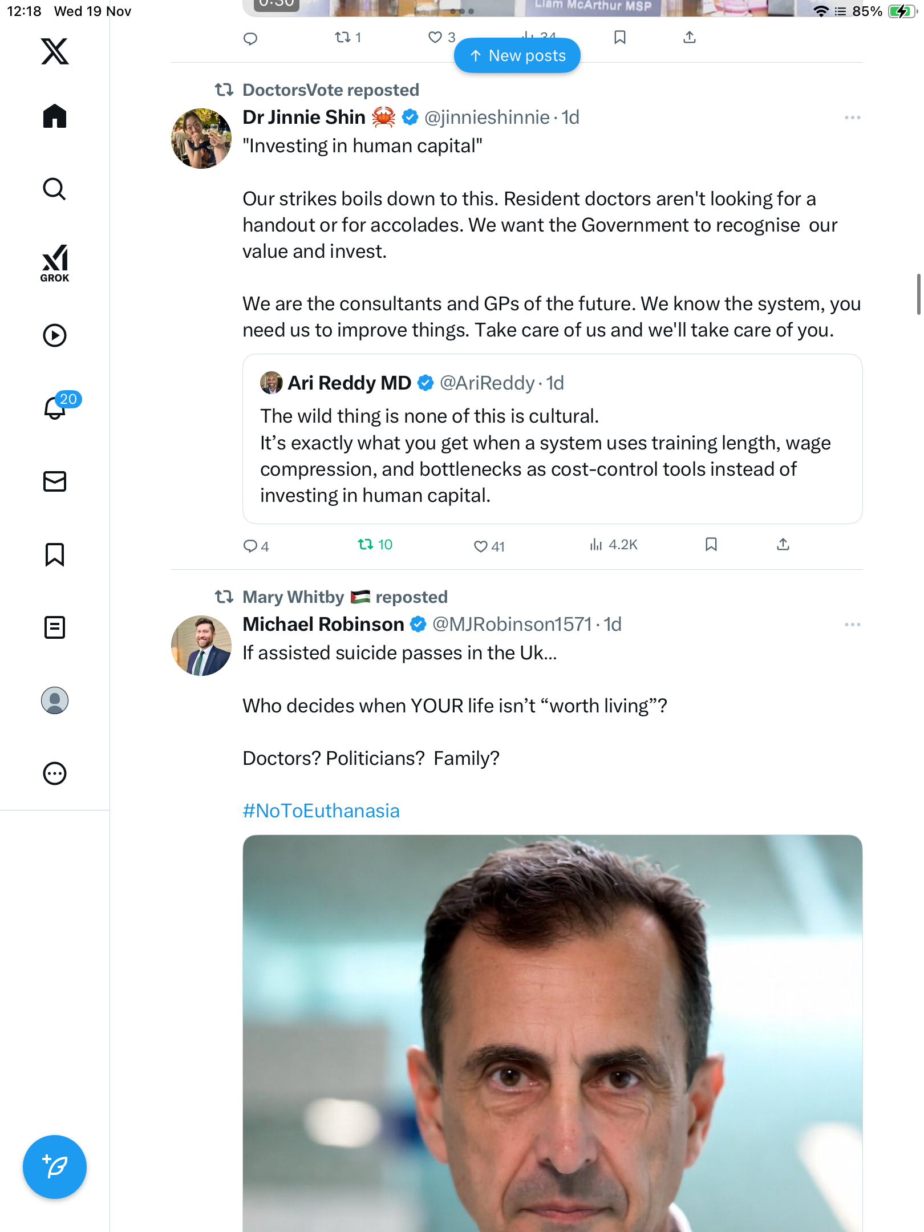Screen dimensions: 924x1232
Task: Bookmark Dr Jinnie Shin's post
Action: pos(711,545)
